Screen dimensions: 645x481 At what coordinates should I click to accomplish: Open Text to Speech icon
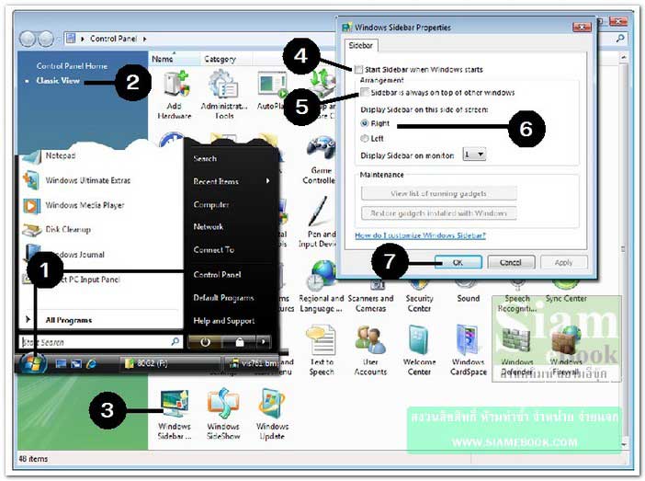tap(322, 350)
